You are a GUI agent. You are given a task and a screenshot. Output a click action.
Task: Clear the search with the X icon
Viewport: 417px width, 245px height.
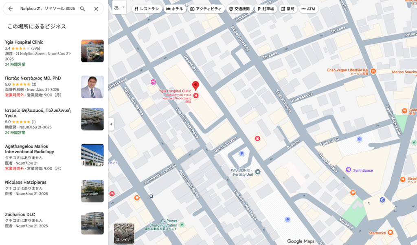[96, 9]
